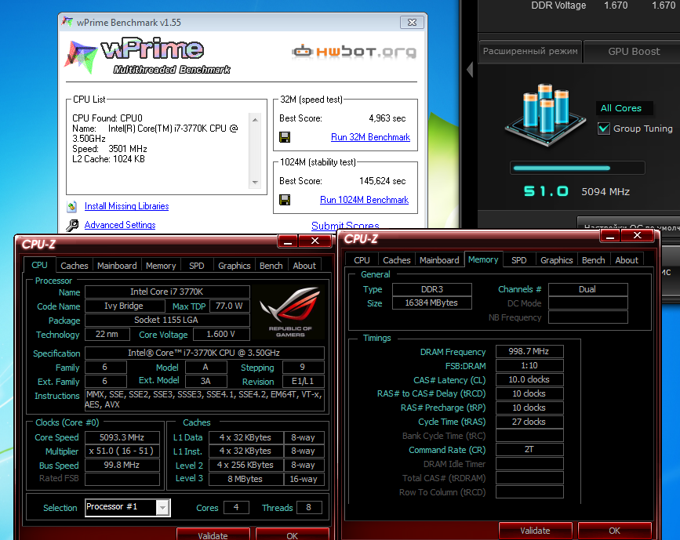Click the Bus Speed 99.8 MHz field
680x540 pixels.
pos(122,465)
